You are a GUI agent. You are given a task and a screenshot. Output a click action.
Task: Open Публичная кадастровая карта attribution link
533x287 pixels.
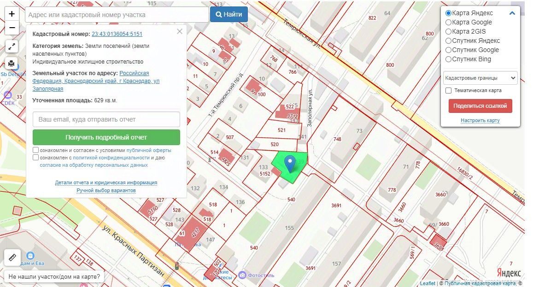click(480, 283)
